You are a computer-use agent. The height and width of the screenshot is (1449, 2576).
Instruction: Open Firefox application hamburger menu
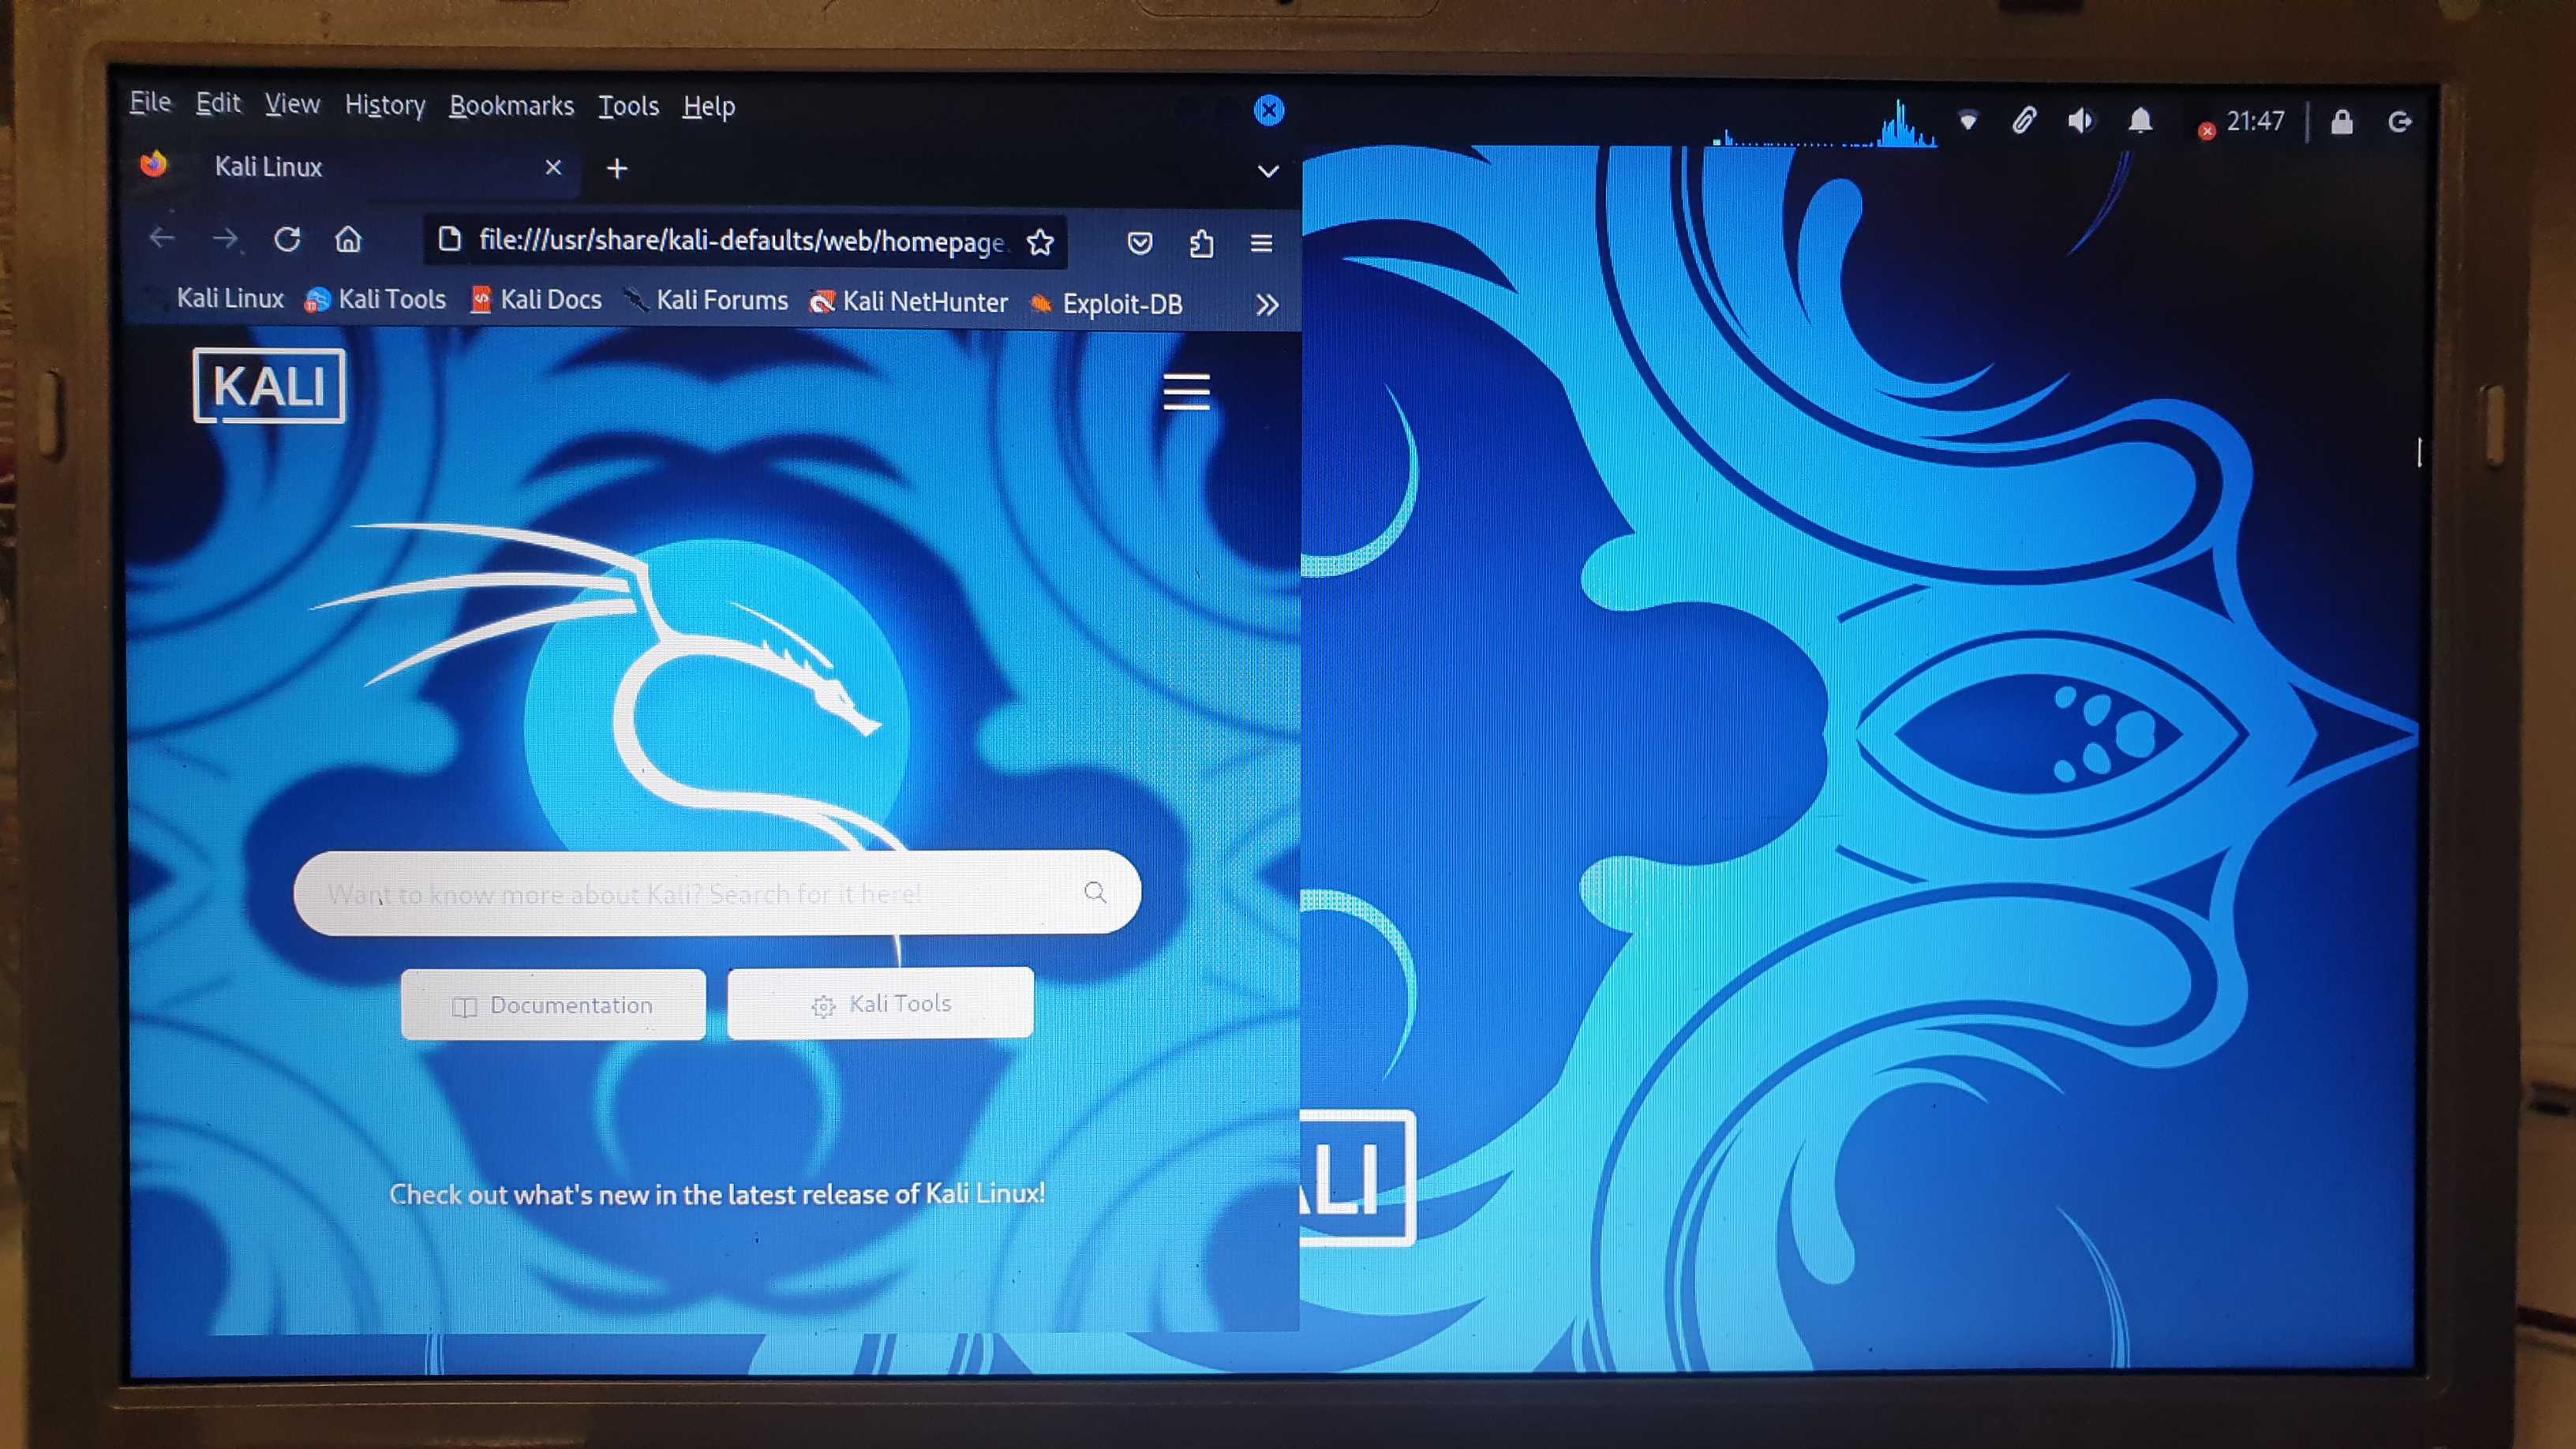pos(1261,243)
